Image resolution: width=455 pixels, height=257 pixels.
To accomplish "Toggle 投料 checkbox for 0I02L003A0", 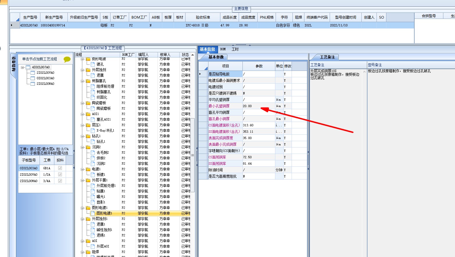I will (60, 168).
